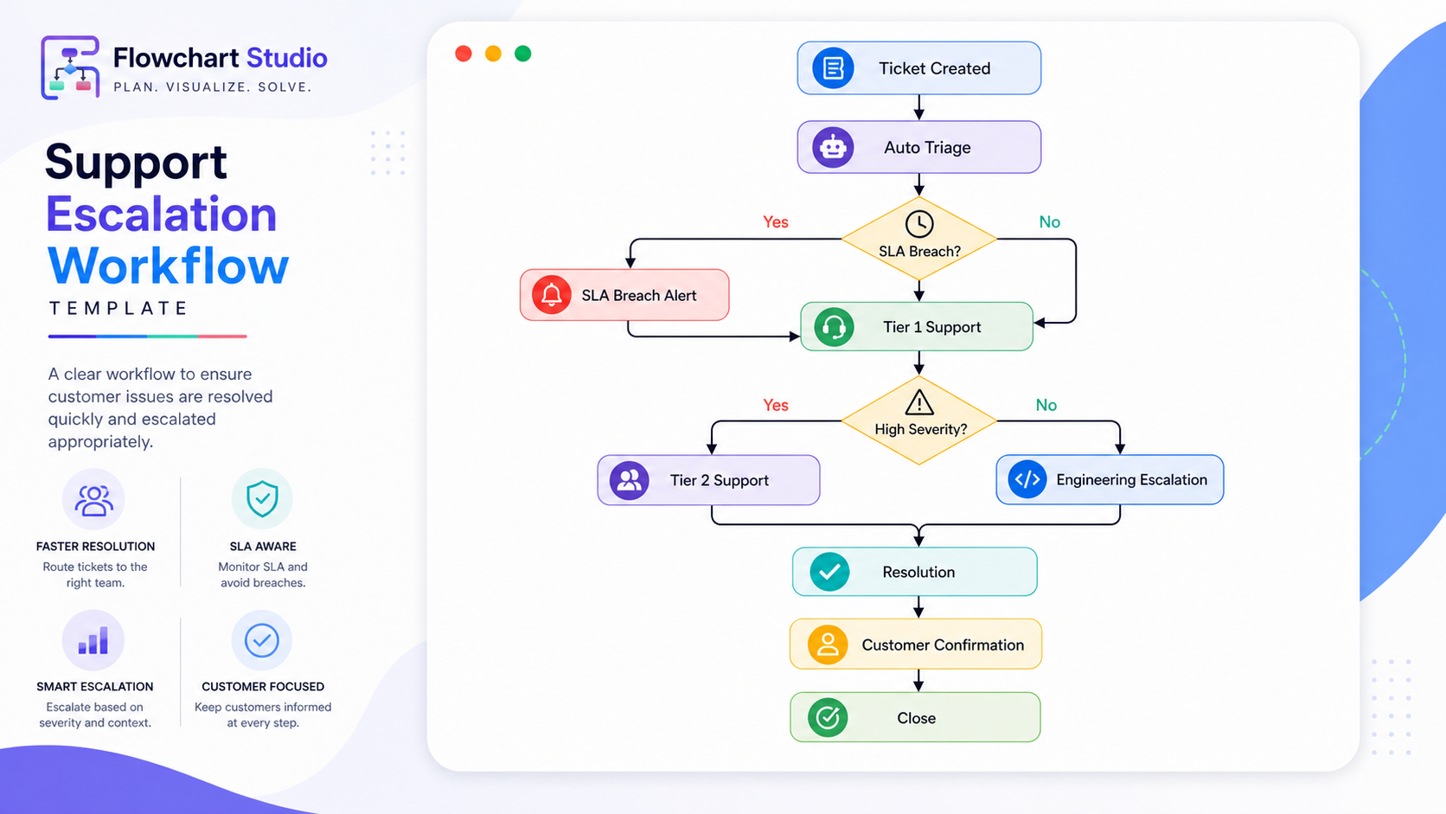
Task: Select the Tier 1 Support node
Action: coord(917,327)
